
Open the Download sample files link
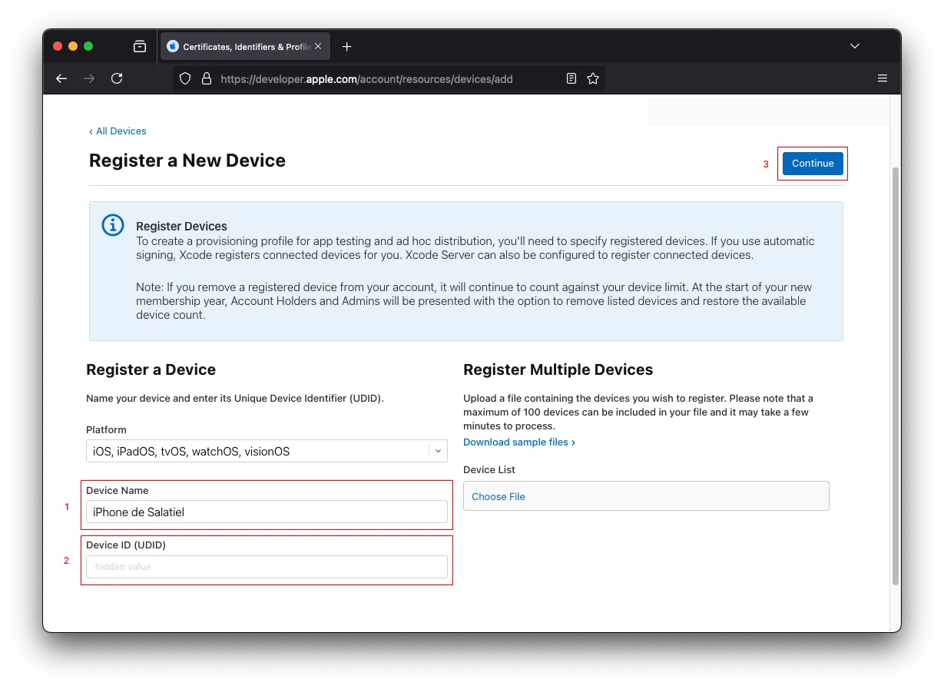click(519, 442)
